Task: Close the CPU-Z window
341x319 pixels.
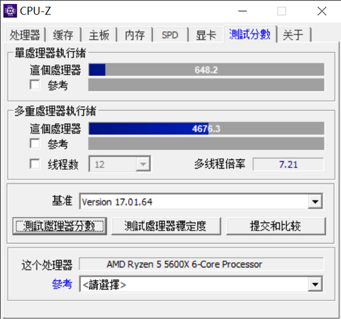Action: click(322, 11)
